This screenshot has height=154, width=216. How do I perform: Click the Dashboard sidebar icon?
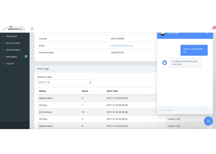point(3,36)
